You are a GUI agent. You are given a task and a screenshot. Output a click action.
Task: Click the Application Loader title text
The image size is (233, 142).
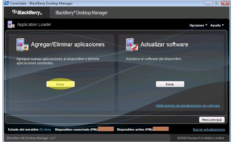(x=34, y=24)
